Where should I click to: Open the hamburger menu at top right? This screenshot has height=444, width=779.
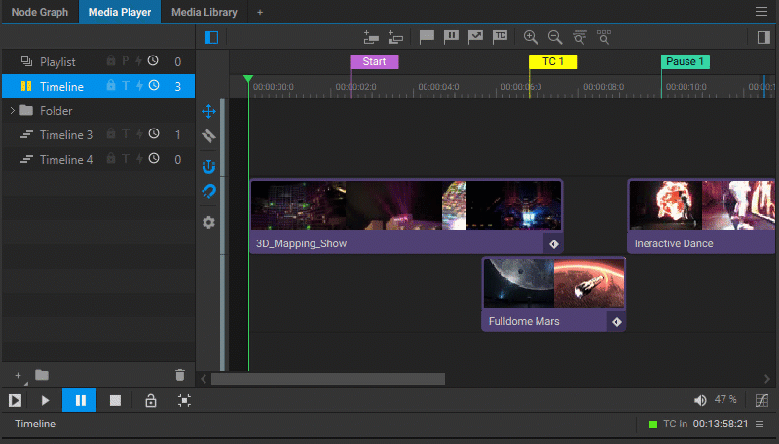[x=761, y=11]
